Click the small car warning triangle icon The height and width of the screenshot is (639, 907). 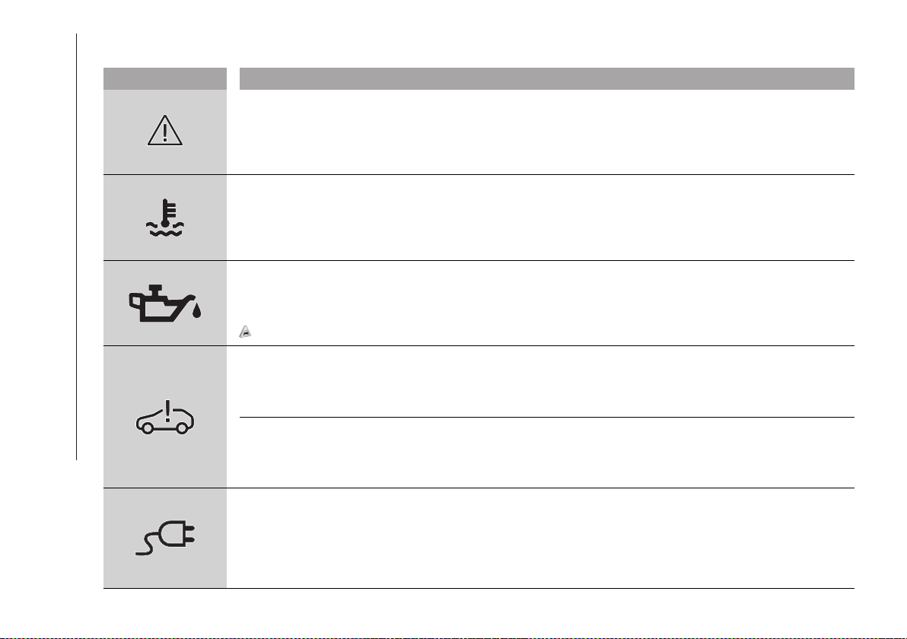click(x=245, y=332)
